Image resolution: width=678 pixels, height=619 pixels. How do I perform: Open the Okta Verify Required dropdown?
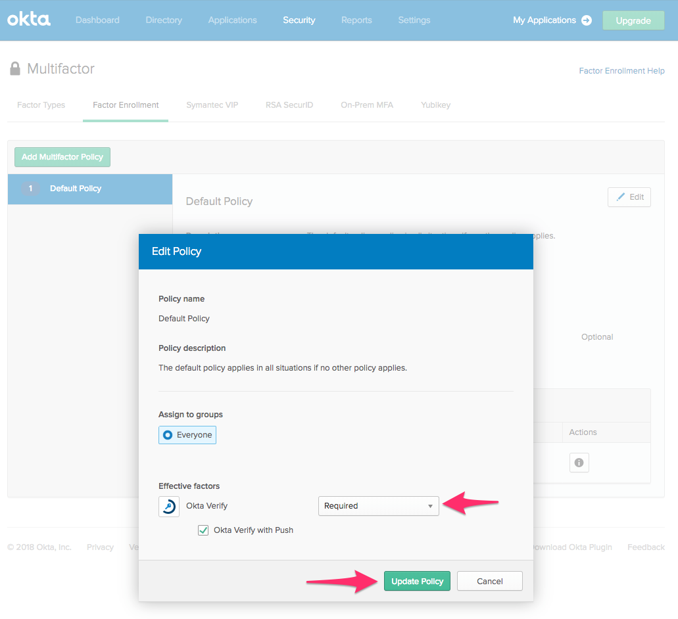point(378,506)
